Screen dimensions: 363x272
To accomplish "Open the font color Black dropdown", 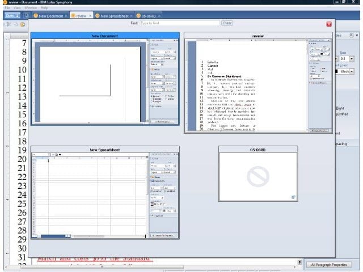I will 352,71.
